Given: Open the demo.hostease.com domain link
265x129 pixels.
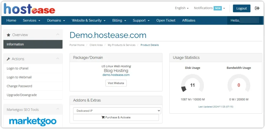Looking at the screenshot, I should point(116,75).
